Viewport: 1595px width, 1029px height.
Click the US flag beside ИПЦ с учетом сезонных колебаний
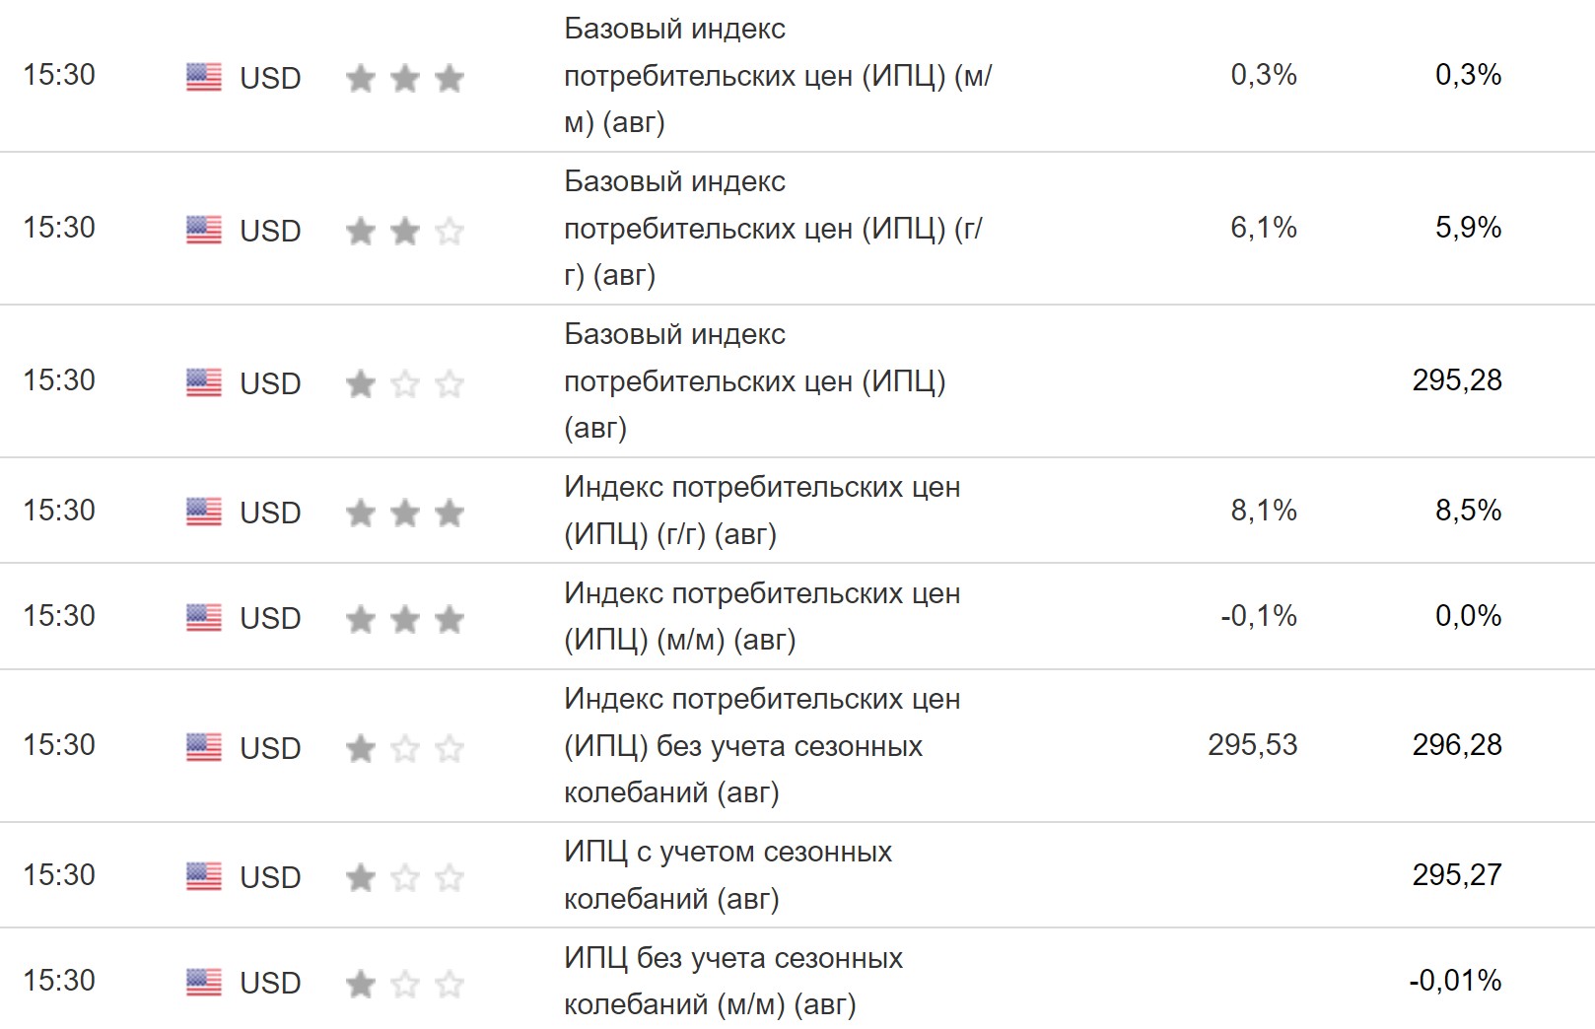click(x=203, y=876)
